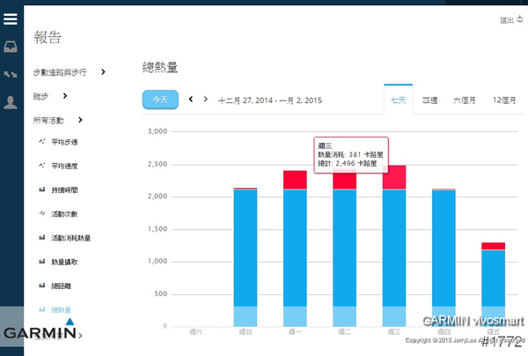Switch to the 四週 tab
The image size is (528, 356).
coord(430,100)
